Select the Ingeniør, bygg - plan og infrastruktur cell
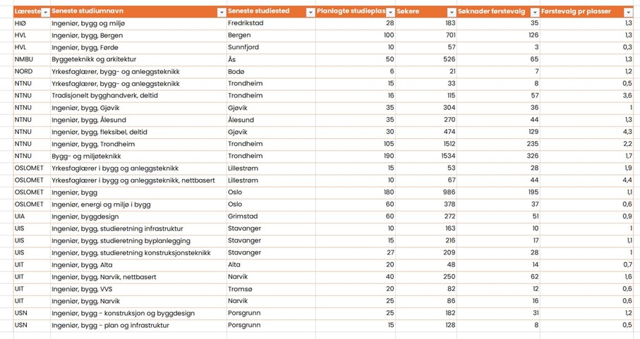The width and height of the screenshot is (640, 339). tap(138, 325)
